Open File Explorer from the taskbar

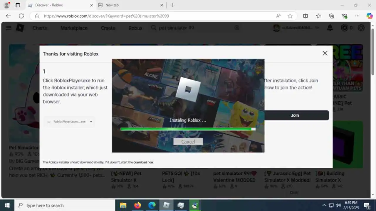[x=123, y=205]
